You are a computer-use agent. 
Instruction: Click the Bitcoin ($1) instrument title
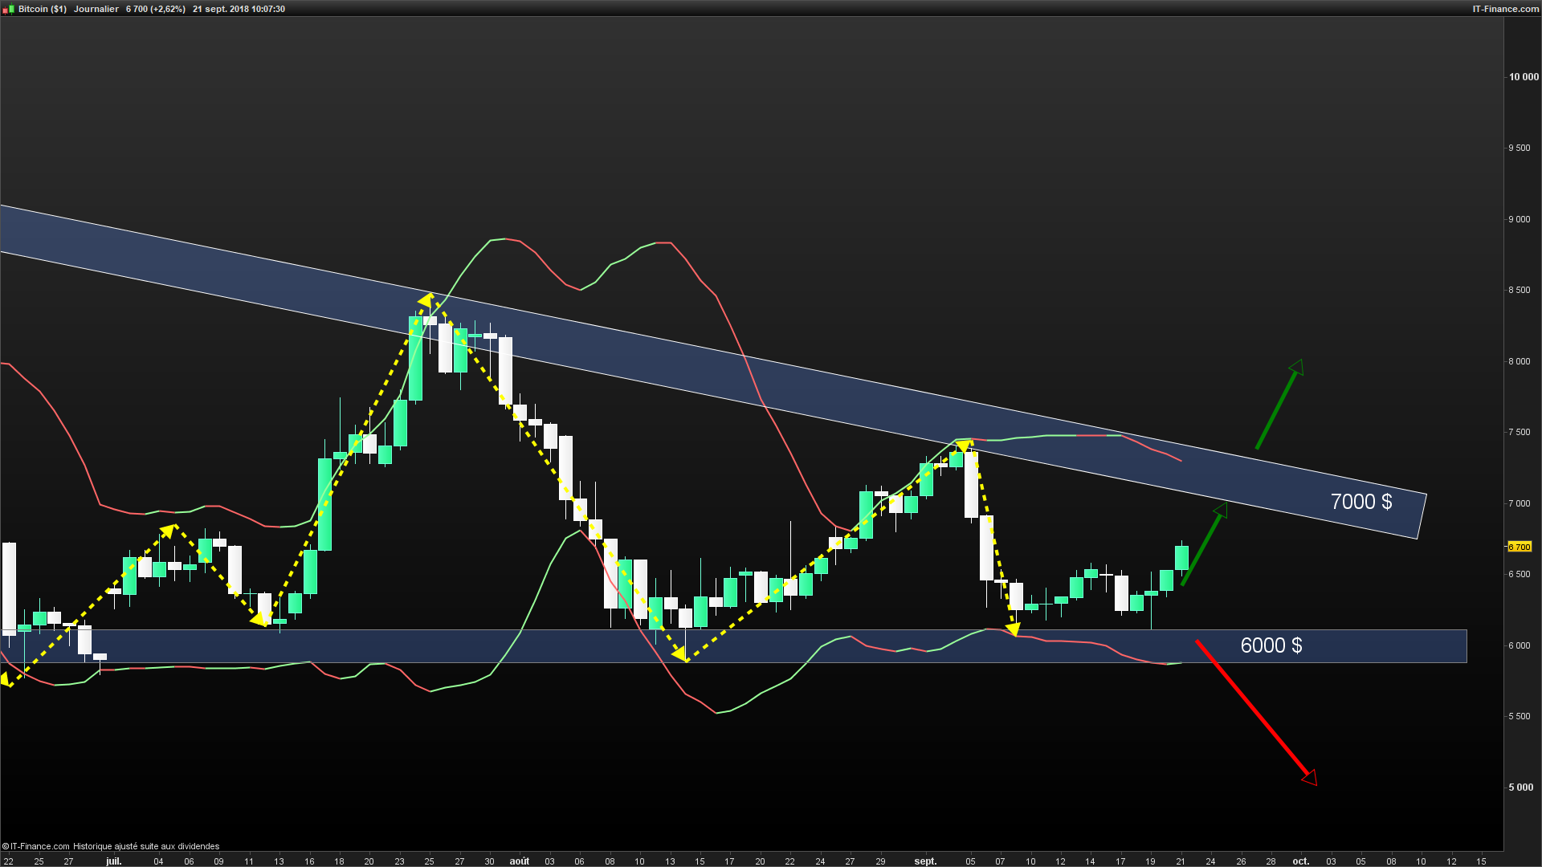(42, 9)
